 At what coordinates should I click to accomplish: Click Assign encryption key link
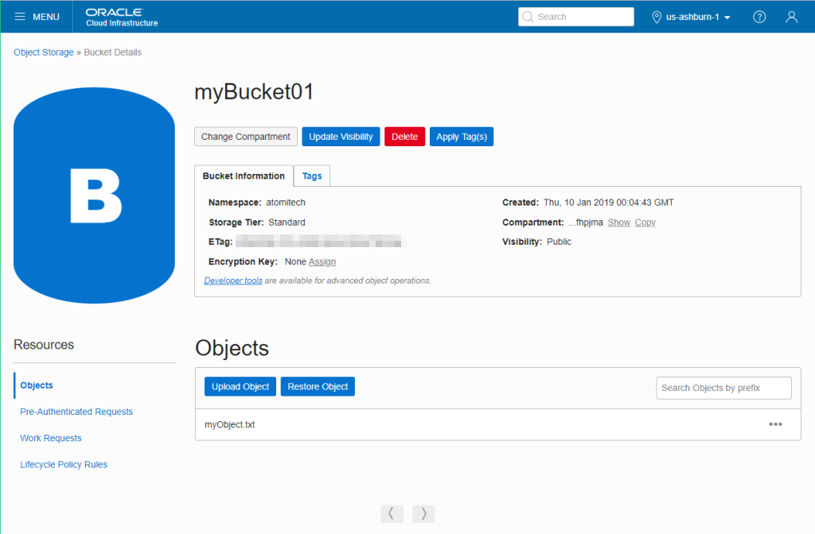click(x=322, y=261)
